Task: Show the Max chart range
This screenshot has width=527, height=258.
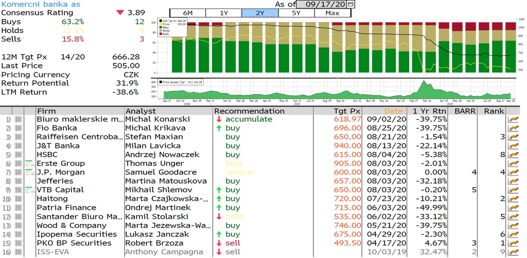Action: point(332,13)
